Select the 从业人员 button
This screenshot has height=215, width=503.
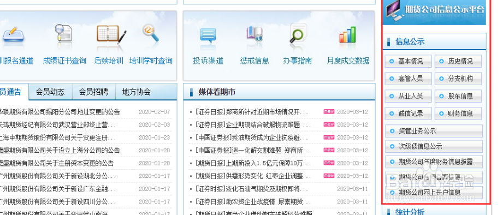click(x=408, y=96)
